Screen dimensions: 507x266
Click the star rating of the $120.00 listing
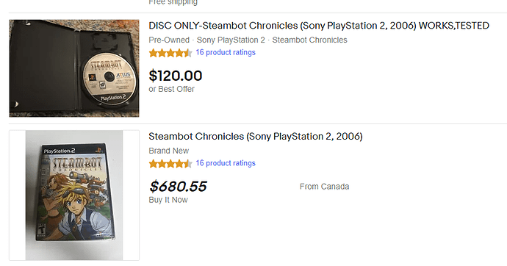(x=170, y=53)
